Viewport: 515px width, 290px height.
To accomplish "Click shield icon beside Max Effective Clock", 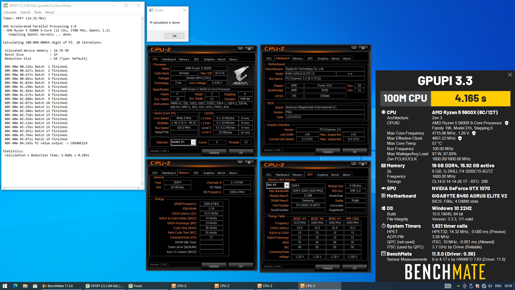I will click(460, 138).
